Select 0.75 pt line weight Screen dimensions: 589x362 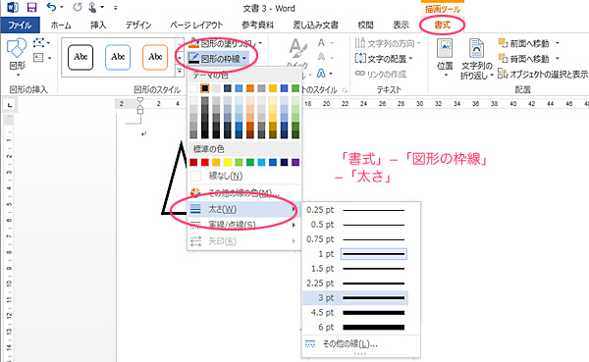(355, 239)
